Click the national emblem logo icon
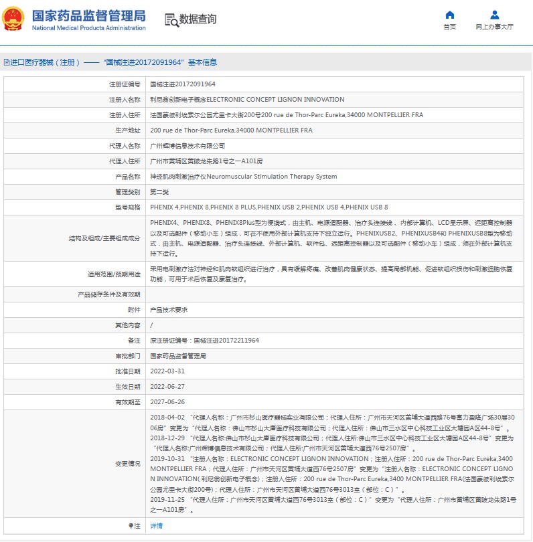This screenshot has width=533, height=542. pyautogui.click(x=13, y=19)
